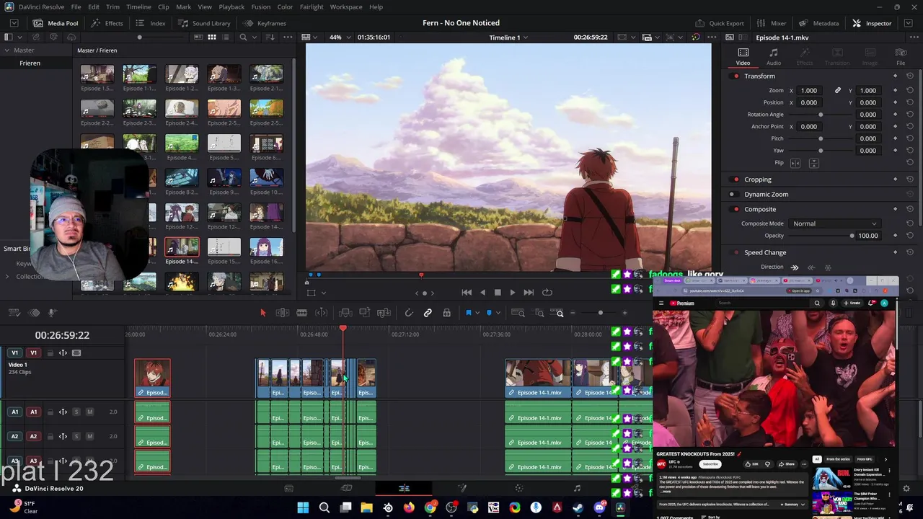Open the Keyframes panel

pyautogui.click(x=265, y=23)
